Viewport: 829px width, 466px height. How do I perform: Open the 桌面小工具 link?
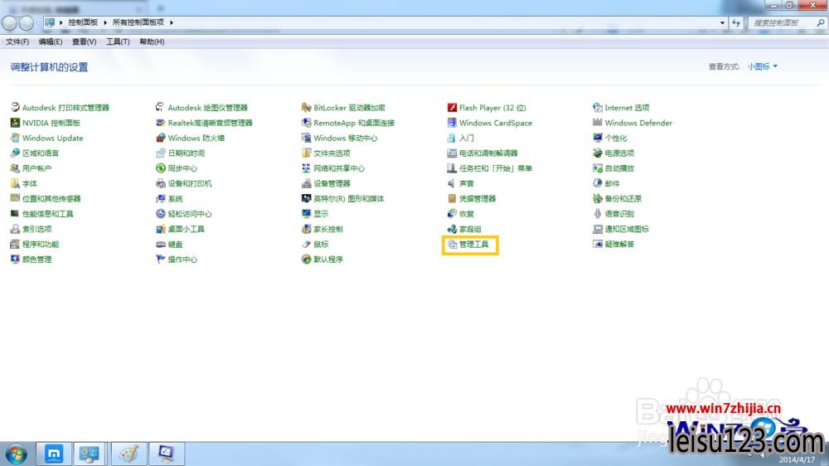(186, 229)
